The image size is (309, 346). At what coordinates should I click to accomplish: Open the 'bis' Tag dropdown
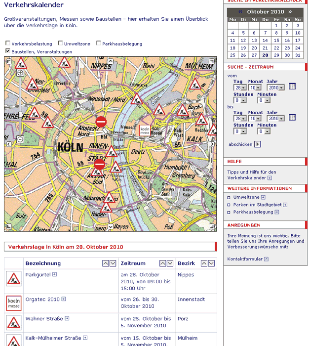pyautogui.click(x=240, y=119)
